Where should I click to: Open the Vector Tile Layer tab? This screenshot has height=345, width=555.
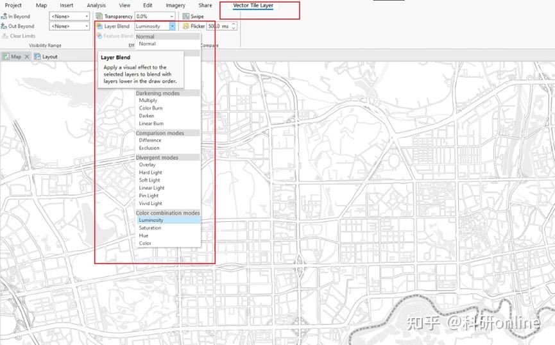click(x=253, y=6)
